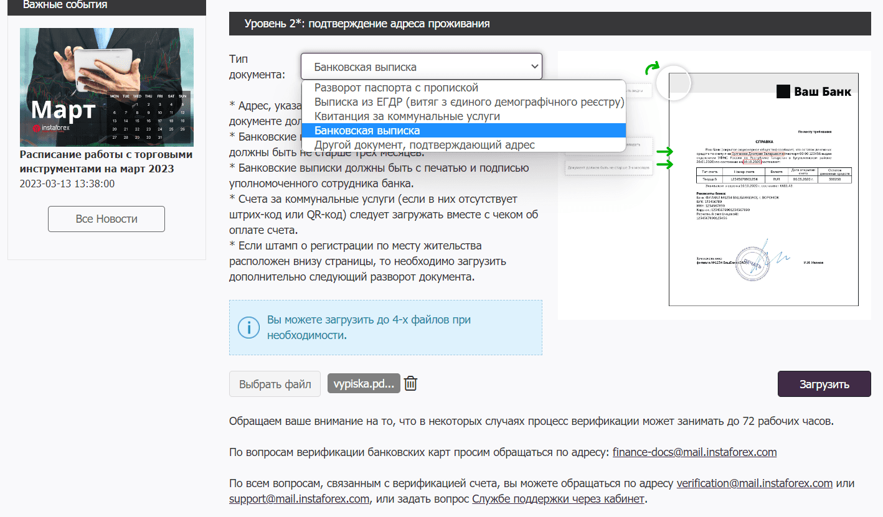Select "Выписка из ЕГДР" option
The width and height of the screenshot is (883, 517).
pos(463,102)
